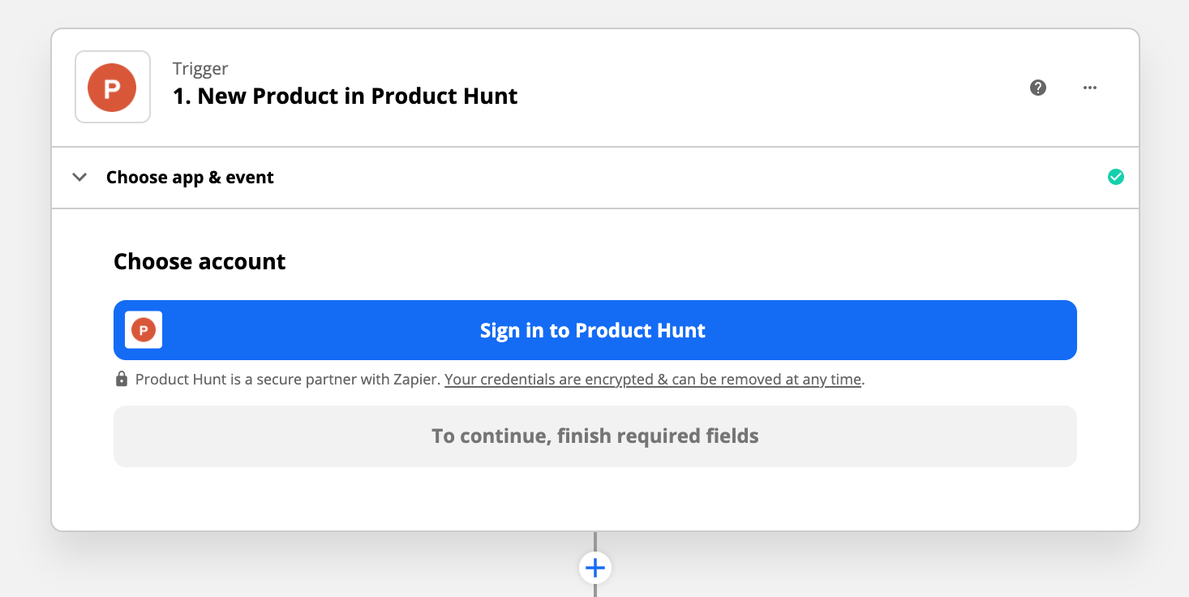Image resolution: width=1189 pixels, height=597 pixels.
Task: Click the Product Hunt logo inside sign-in button
Action: (144, 330)
